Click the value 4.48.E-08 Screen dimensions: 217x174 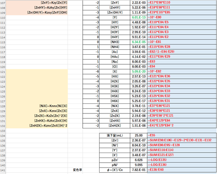(138, 22)
